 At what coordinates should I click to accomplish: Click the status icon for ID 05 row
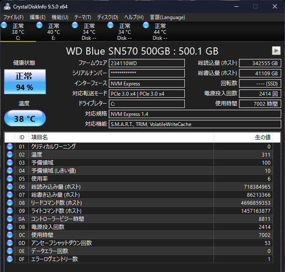pyautogui.click(x=10, y=179)
